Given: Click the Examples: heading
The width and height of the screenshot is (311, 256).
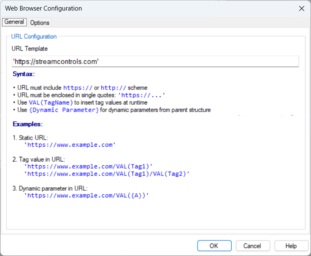Looking at the screenshot, I should click(27, 124).
